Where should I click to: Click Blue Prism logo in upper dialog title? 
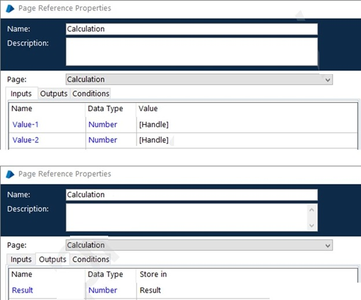10,9
